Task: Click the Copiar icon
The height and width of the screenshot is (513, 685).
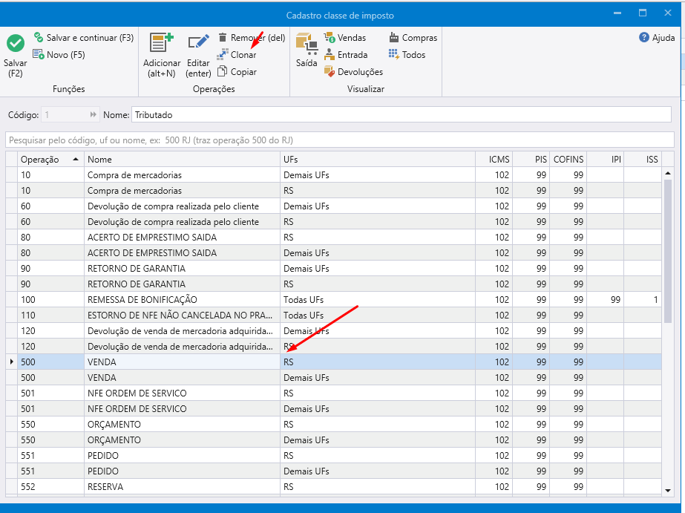Action: coord(223,72)
